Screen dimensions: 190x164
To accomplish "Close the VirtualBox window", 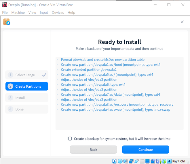I will click(x=183, y=5).
